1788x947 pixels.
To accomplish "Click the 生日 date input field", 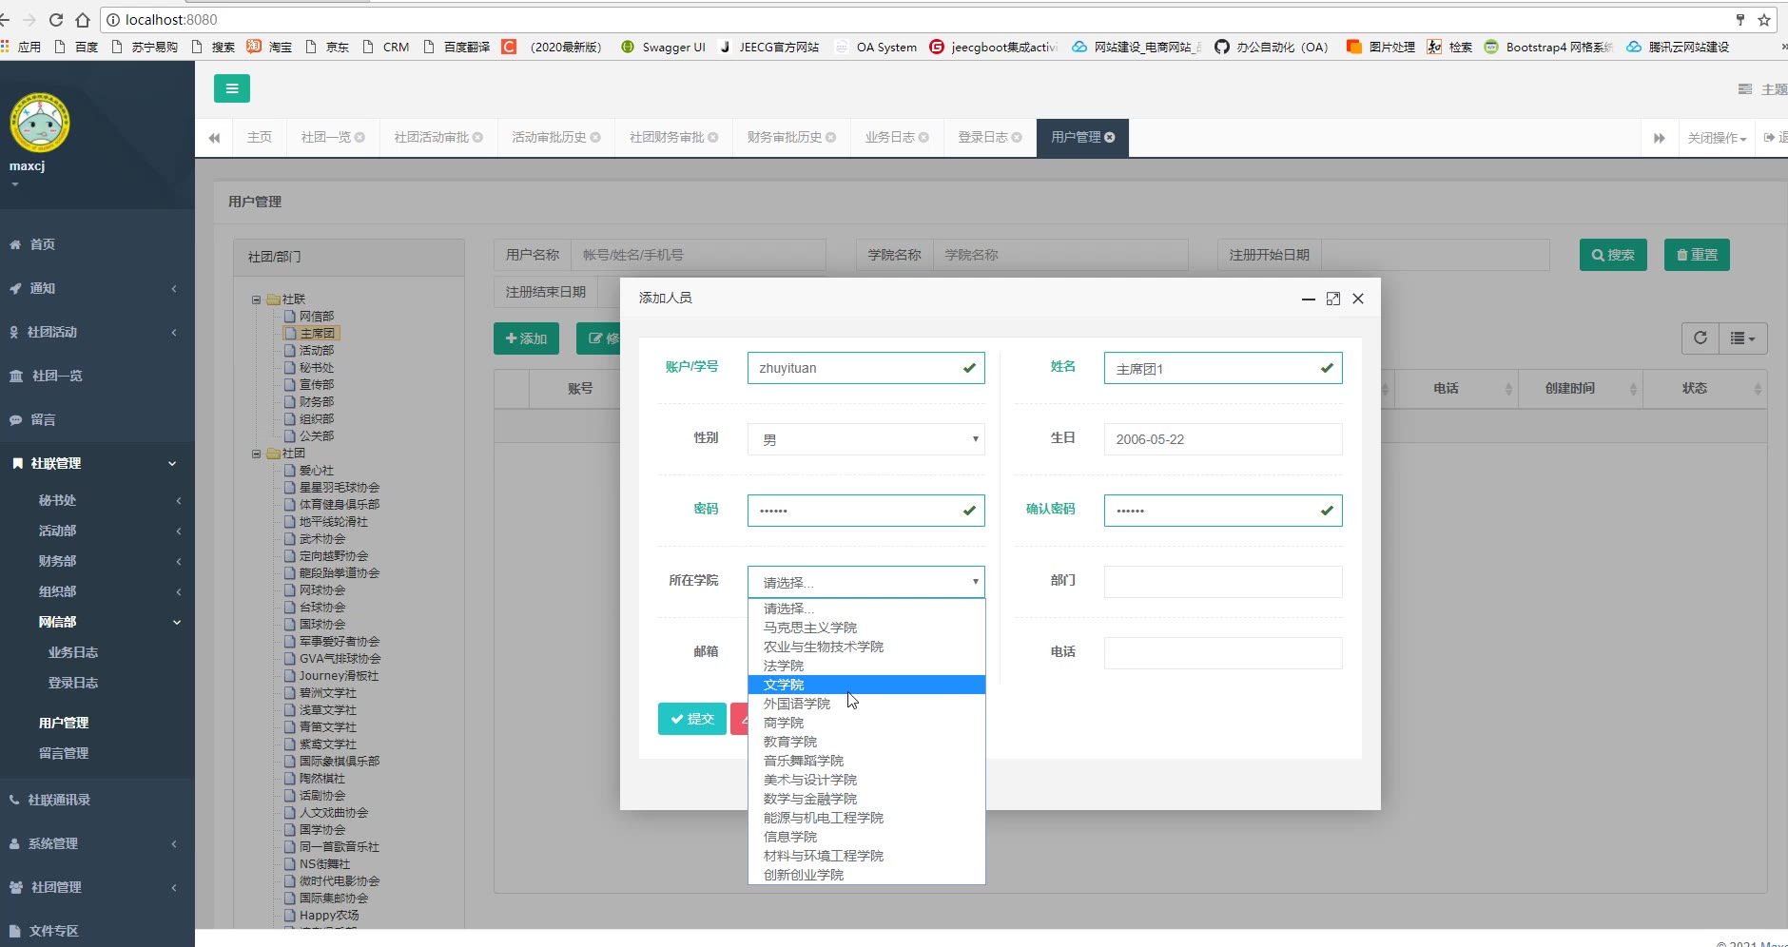I will click(x=1222, y=439).
